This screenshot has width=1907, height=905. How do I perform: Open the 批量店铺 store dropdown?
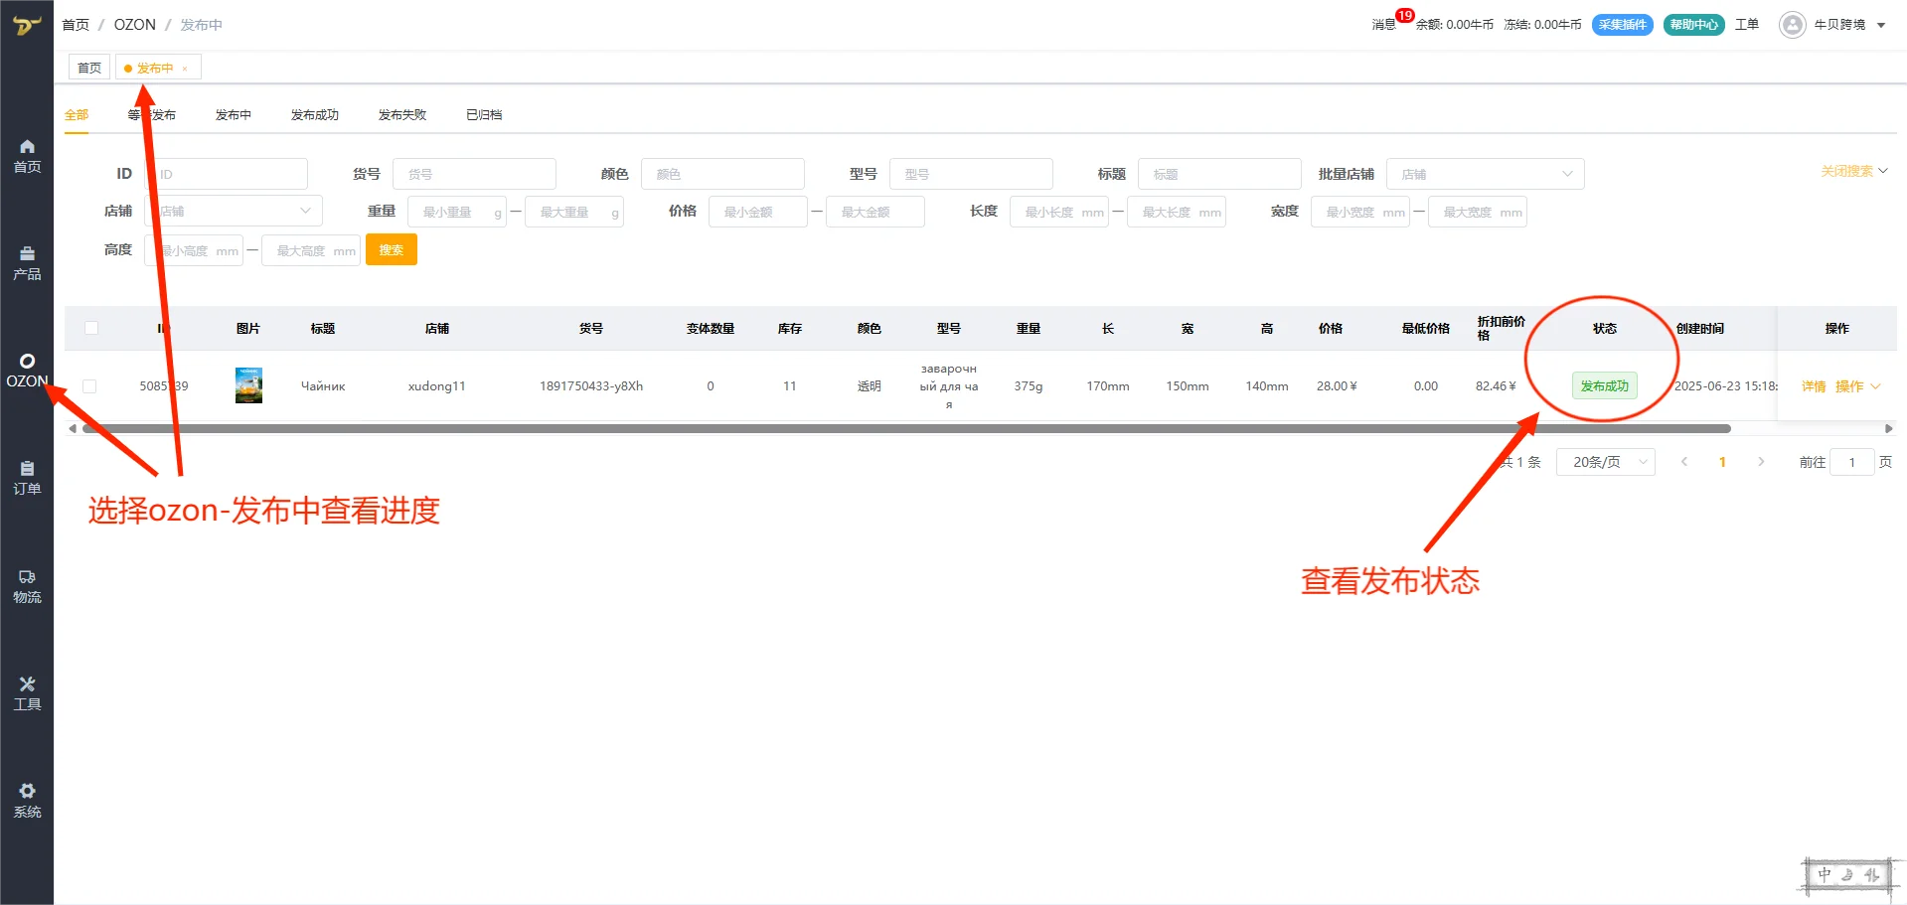1485,173
